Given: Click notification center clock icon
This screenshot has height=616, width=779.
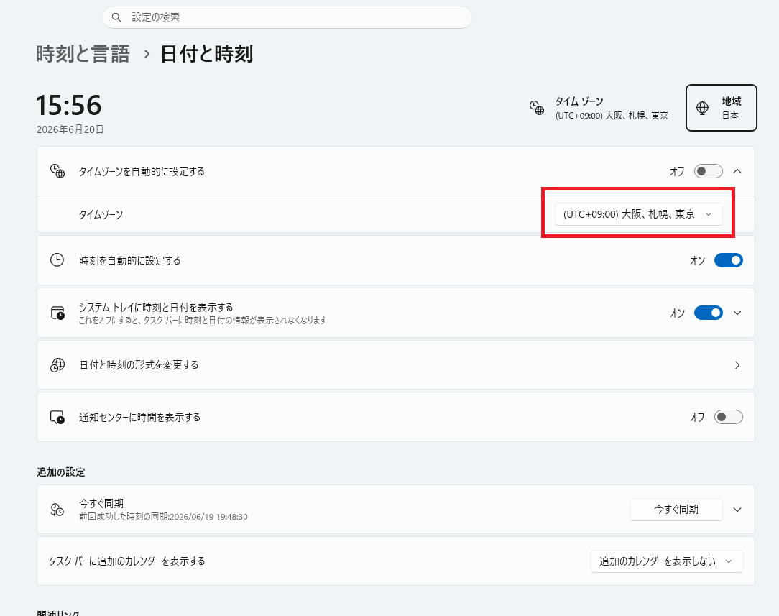Looking at the screenshot, I should pos(57,418).
